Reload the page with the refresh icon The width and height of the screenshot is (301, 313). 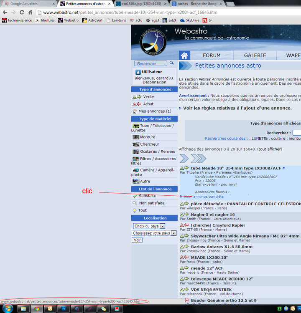[22, 13]
